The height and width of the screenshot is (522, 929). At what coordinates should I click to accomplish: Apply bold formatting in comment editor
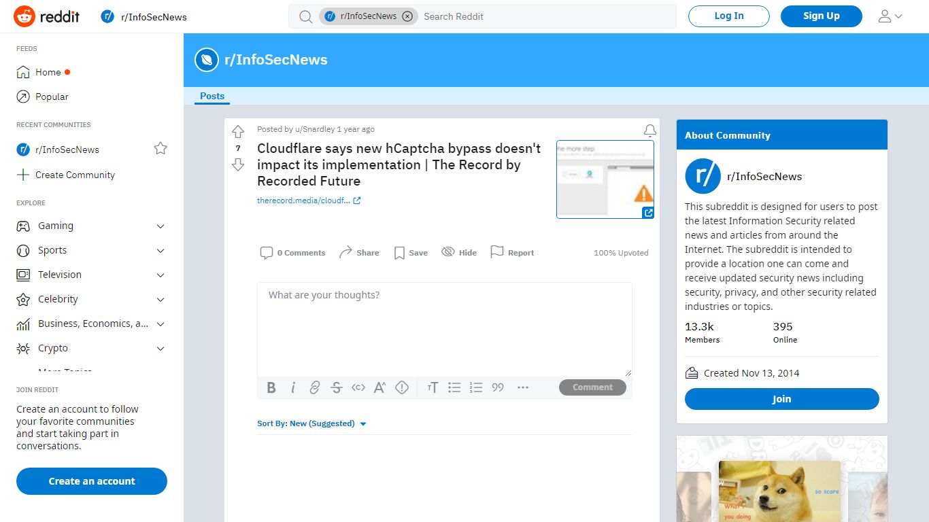(271, 387)
